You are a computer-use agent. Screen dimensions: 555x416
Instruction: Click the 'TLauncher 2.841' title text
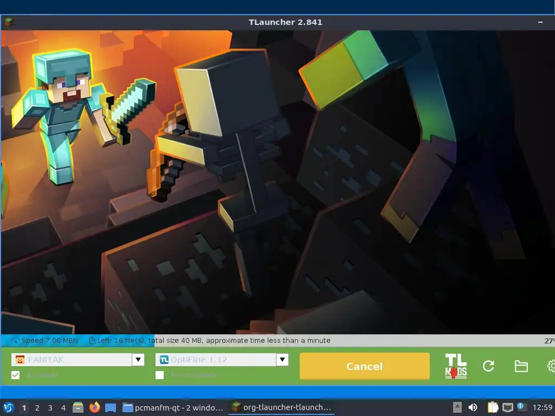(x=285, y=22)
